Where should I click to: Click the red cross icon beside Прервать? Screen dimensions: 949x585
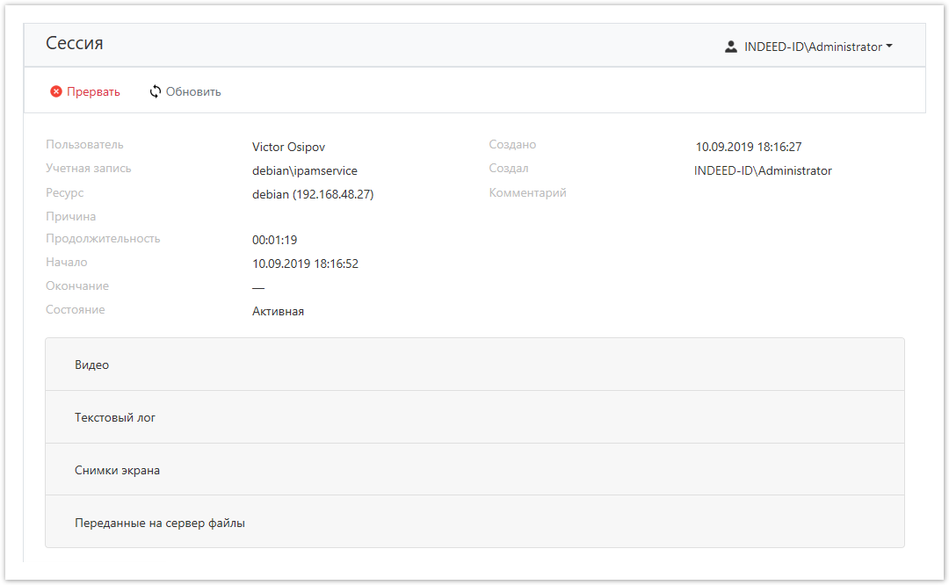[x=56, y=91]
